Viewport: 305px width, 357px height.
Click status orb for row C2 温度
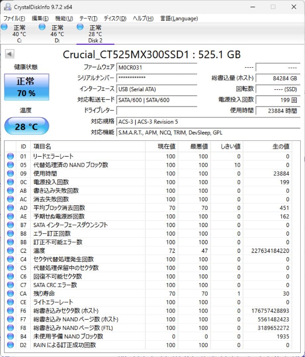[x=10, y=251]
